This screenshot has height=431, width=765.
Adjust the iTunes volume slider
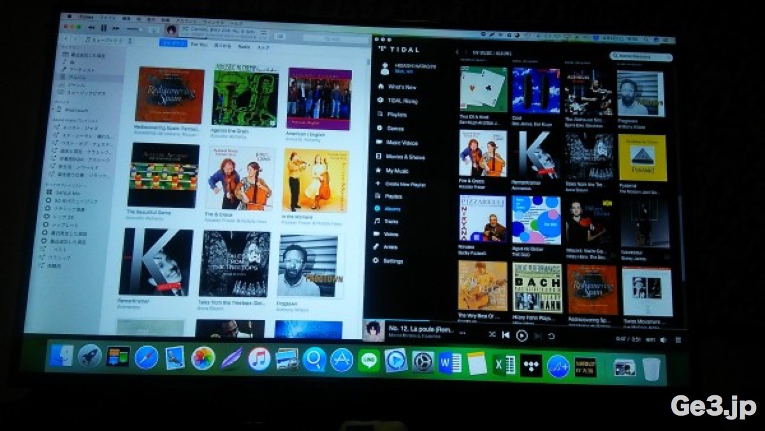coord(136,29)
